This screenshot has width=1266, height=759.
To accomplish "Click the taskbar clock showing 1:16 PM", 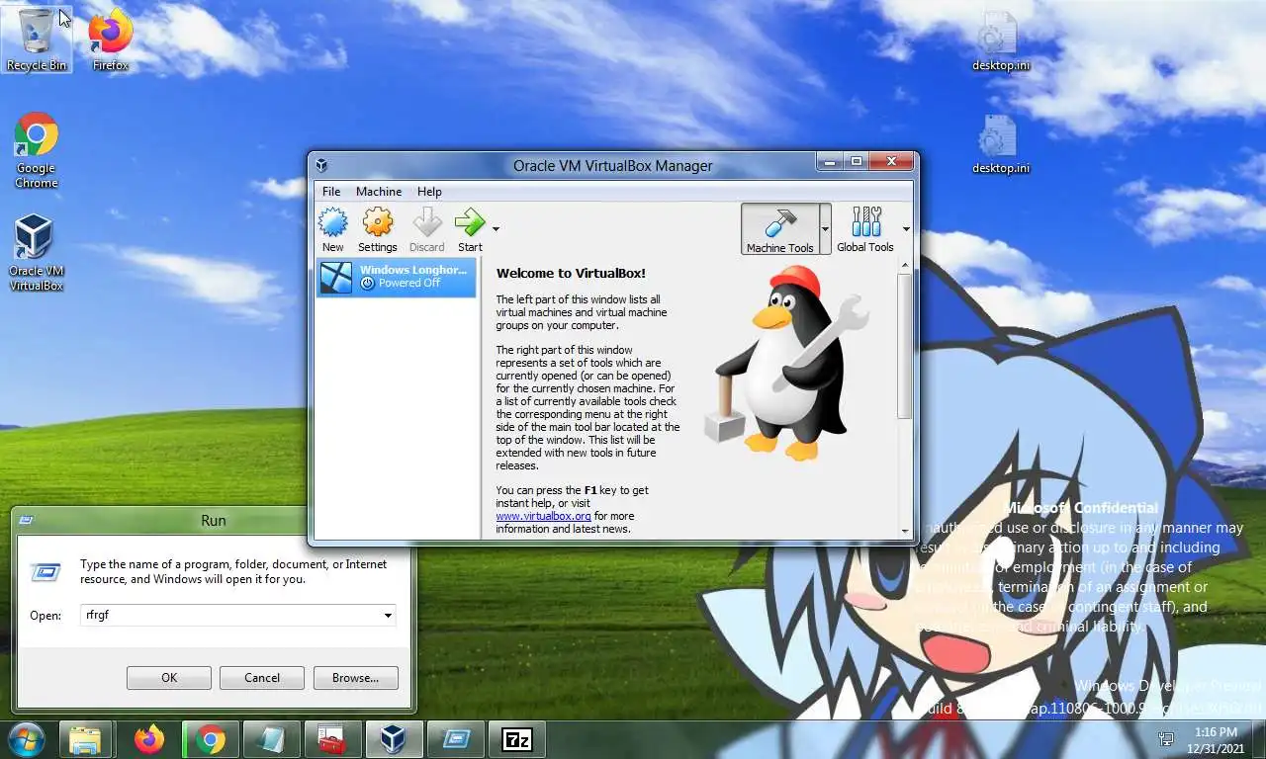I will click(1217, 739).
